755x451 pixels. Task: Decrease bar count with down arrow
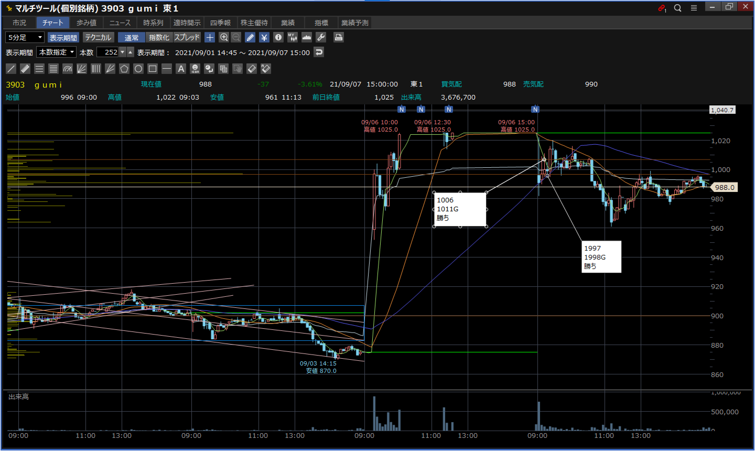pyautogui.click(x=122, y=52)
